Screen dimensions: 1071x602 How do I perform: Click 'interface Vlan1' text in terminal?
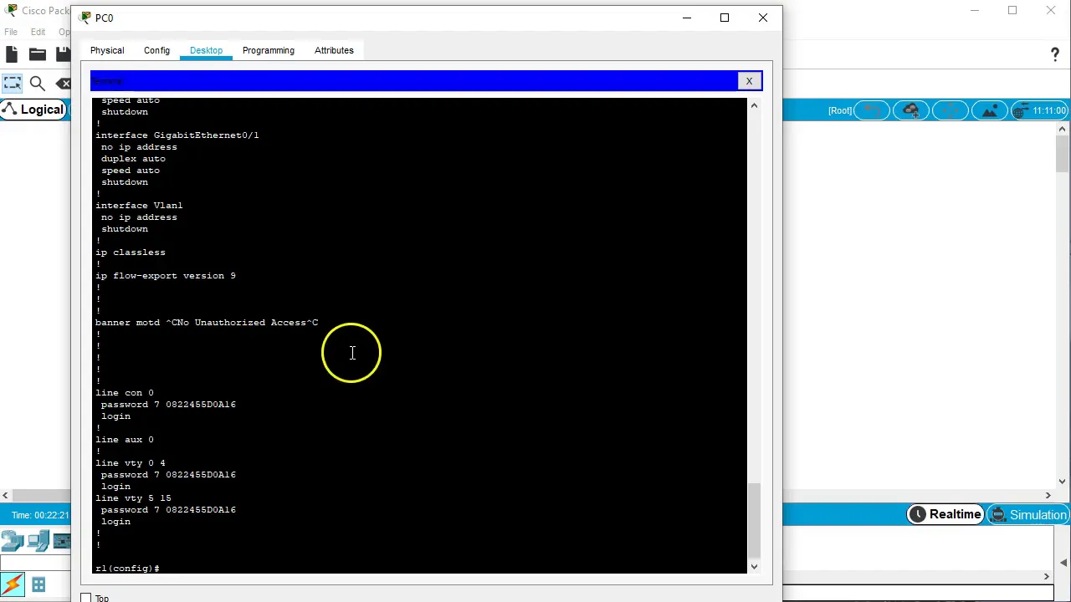[139, 206]
